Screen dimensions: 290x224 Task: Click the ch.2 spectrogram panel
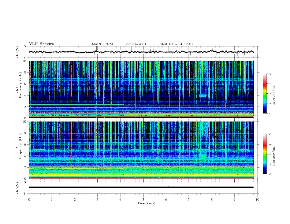coord(141,150)
